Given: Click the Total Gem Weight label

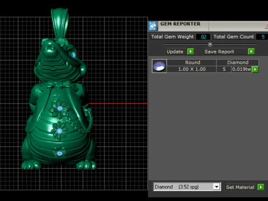Looking at the screenshot, I should (173, 37).
